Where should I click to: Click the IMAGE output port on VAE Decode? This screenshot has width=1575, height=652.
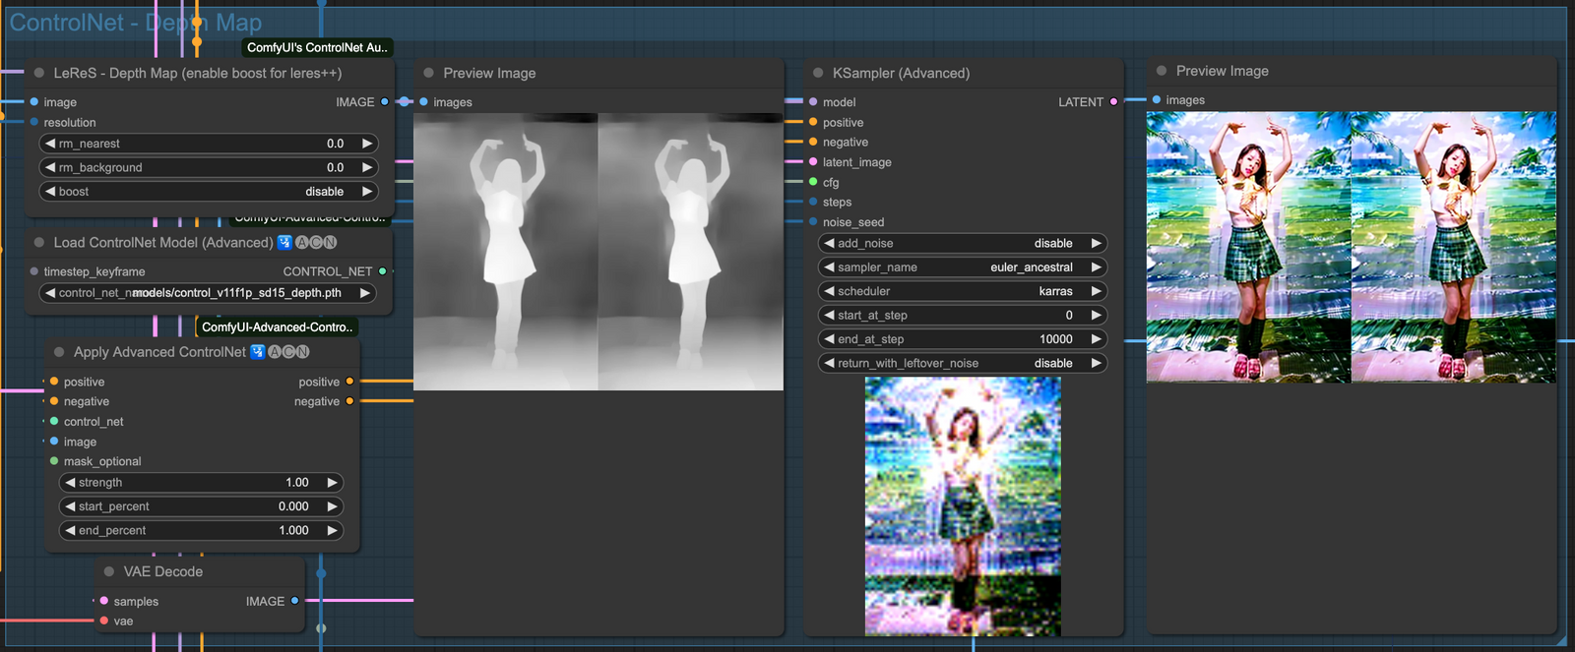(x=294, y=601)
